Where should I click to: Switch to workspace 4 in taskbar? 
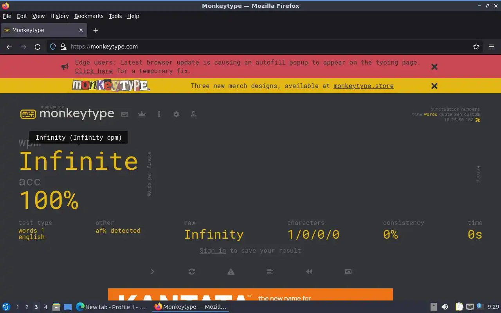click(x=45, y=307)
